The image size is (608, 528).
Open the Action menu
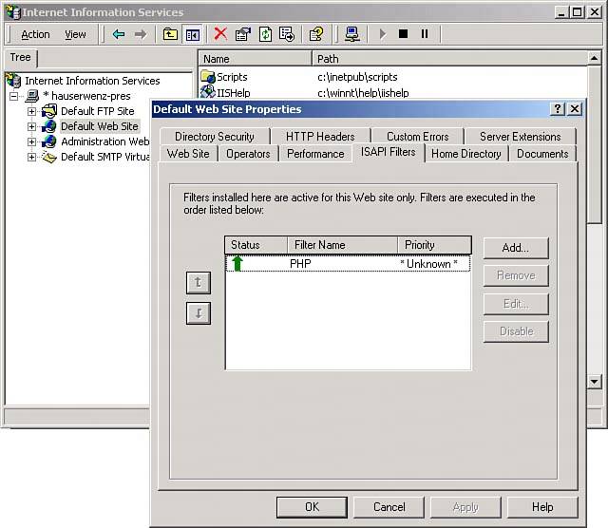click(35, 34)
